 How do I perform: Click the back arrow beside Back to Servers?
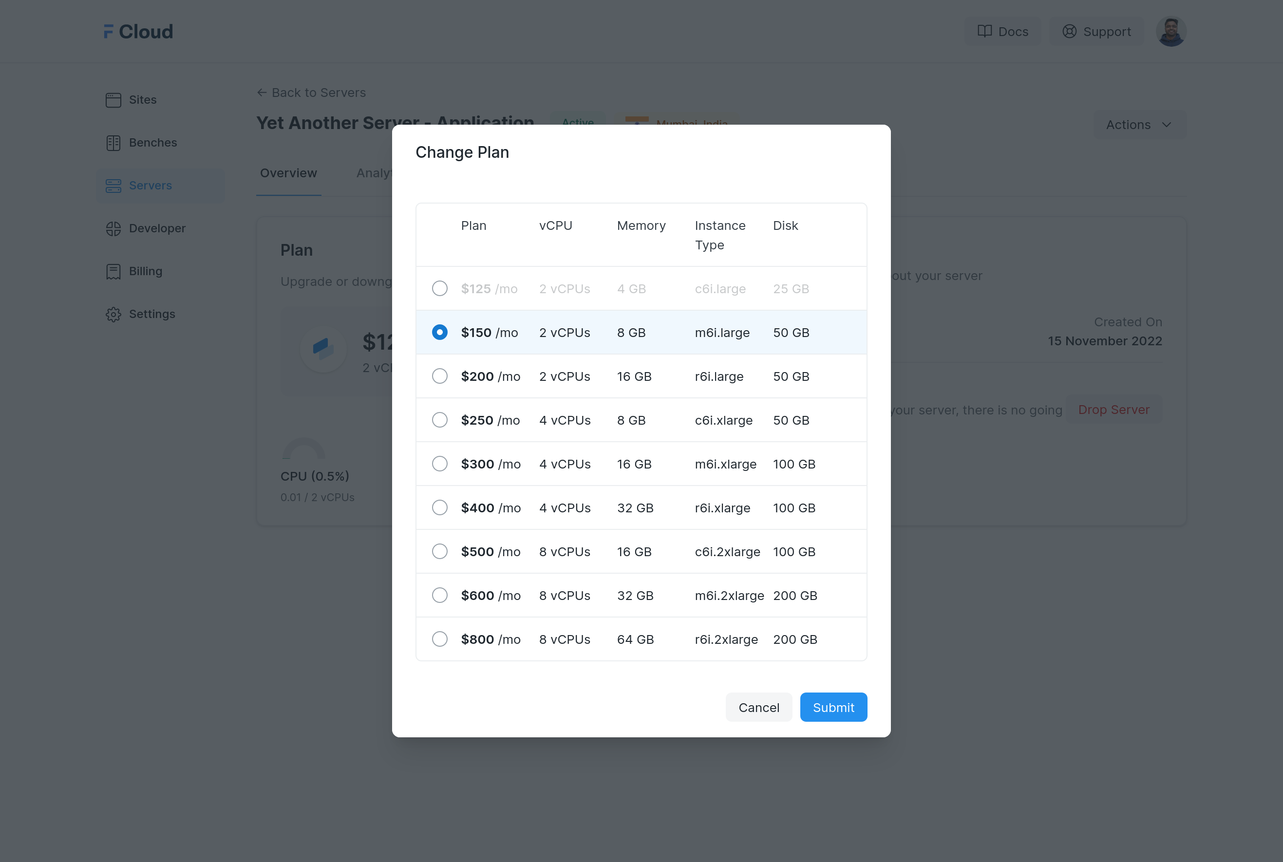coord(262,93)
